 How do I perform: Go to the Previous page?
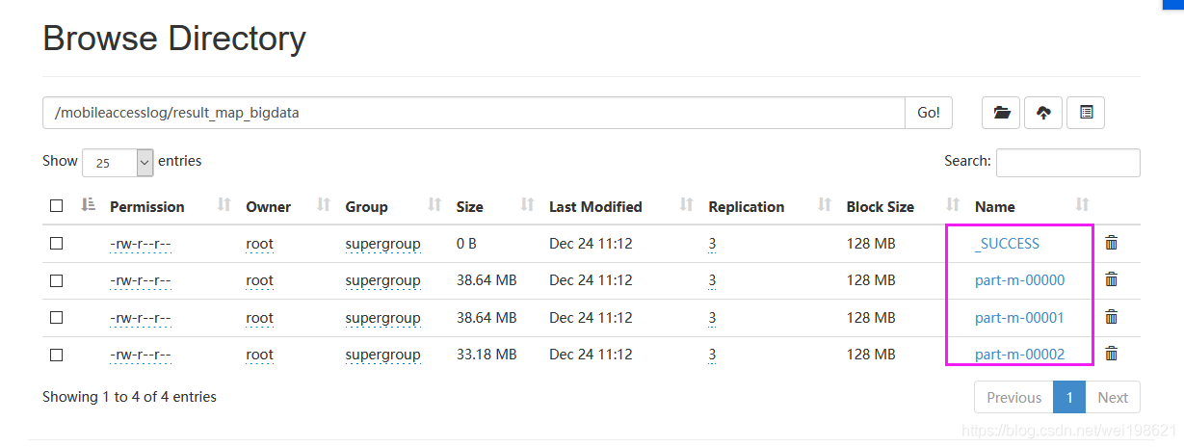(1013, 397)
